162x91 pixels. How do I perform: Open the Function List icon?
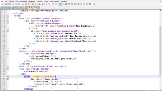click(x=74, y=4)
